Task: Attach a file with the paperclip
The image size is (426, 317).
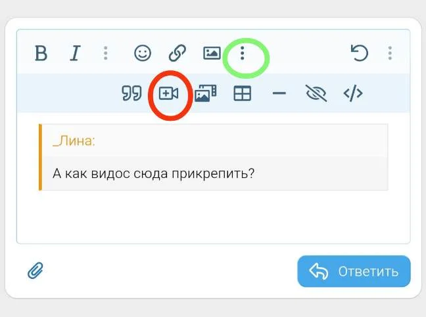Action: point(35,270)
